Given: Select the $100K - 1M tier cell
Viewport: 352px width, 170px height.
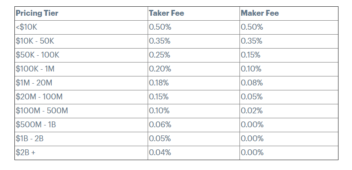Looking at the screenshot, I should [x=81, y=69].
